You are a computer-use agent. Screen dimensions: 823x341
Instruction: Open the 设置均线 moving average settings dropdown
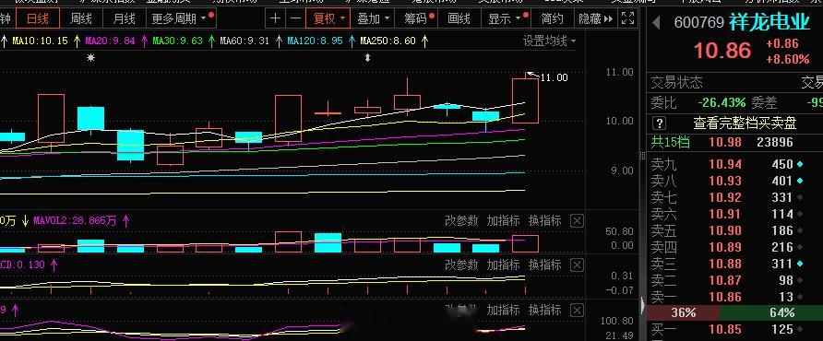tap(549, 41)
